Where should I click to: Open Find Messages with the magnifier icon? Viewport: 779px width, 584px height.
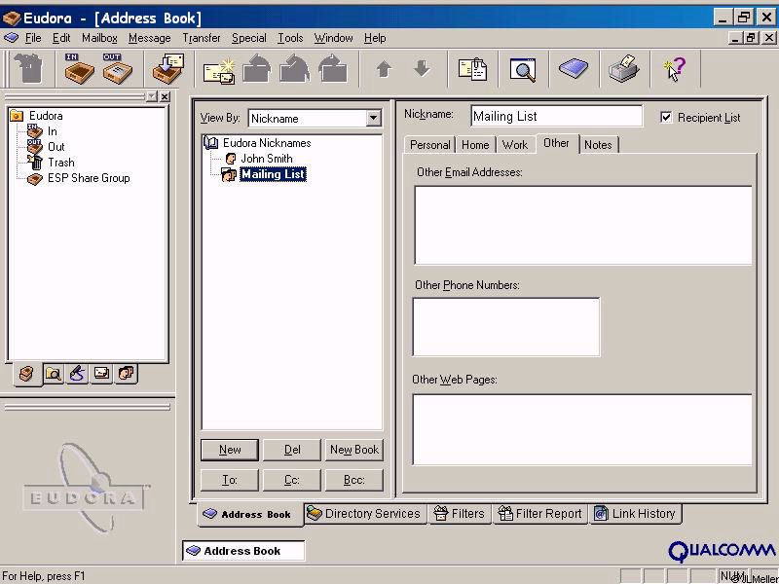pos(523,69)
